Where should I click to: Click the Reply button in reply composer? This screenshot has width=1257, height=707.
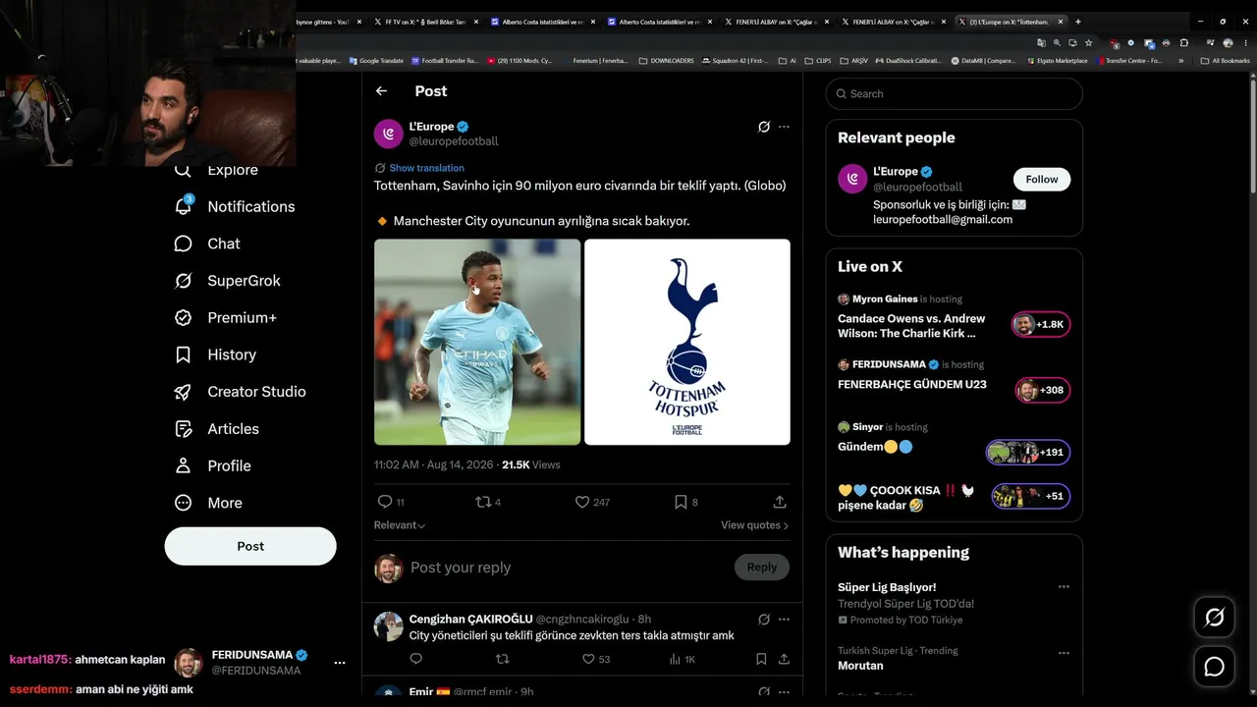click(762, 567)
